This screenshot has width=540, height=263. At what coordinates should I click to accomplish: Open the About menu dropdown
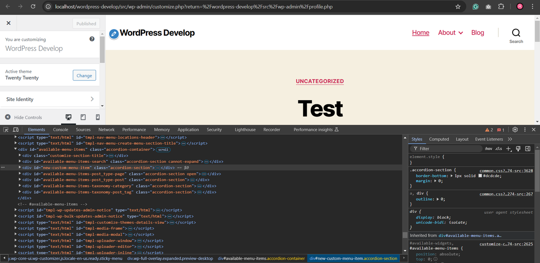click(451, 32)
